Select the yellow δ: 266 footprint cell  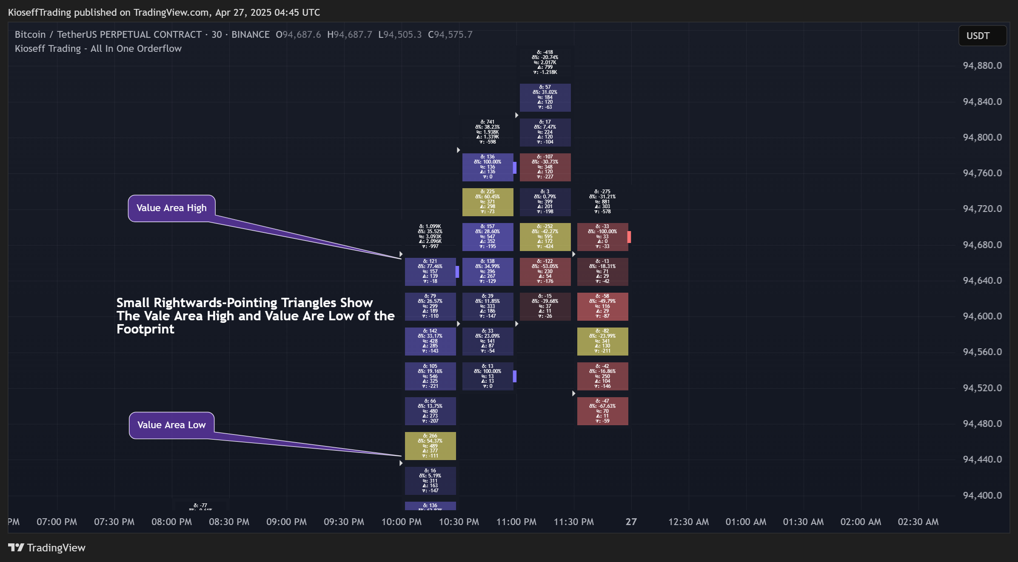tap(430, 446)
